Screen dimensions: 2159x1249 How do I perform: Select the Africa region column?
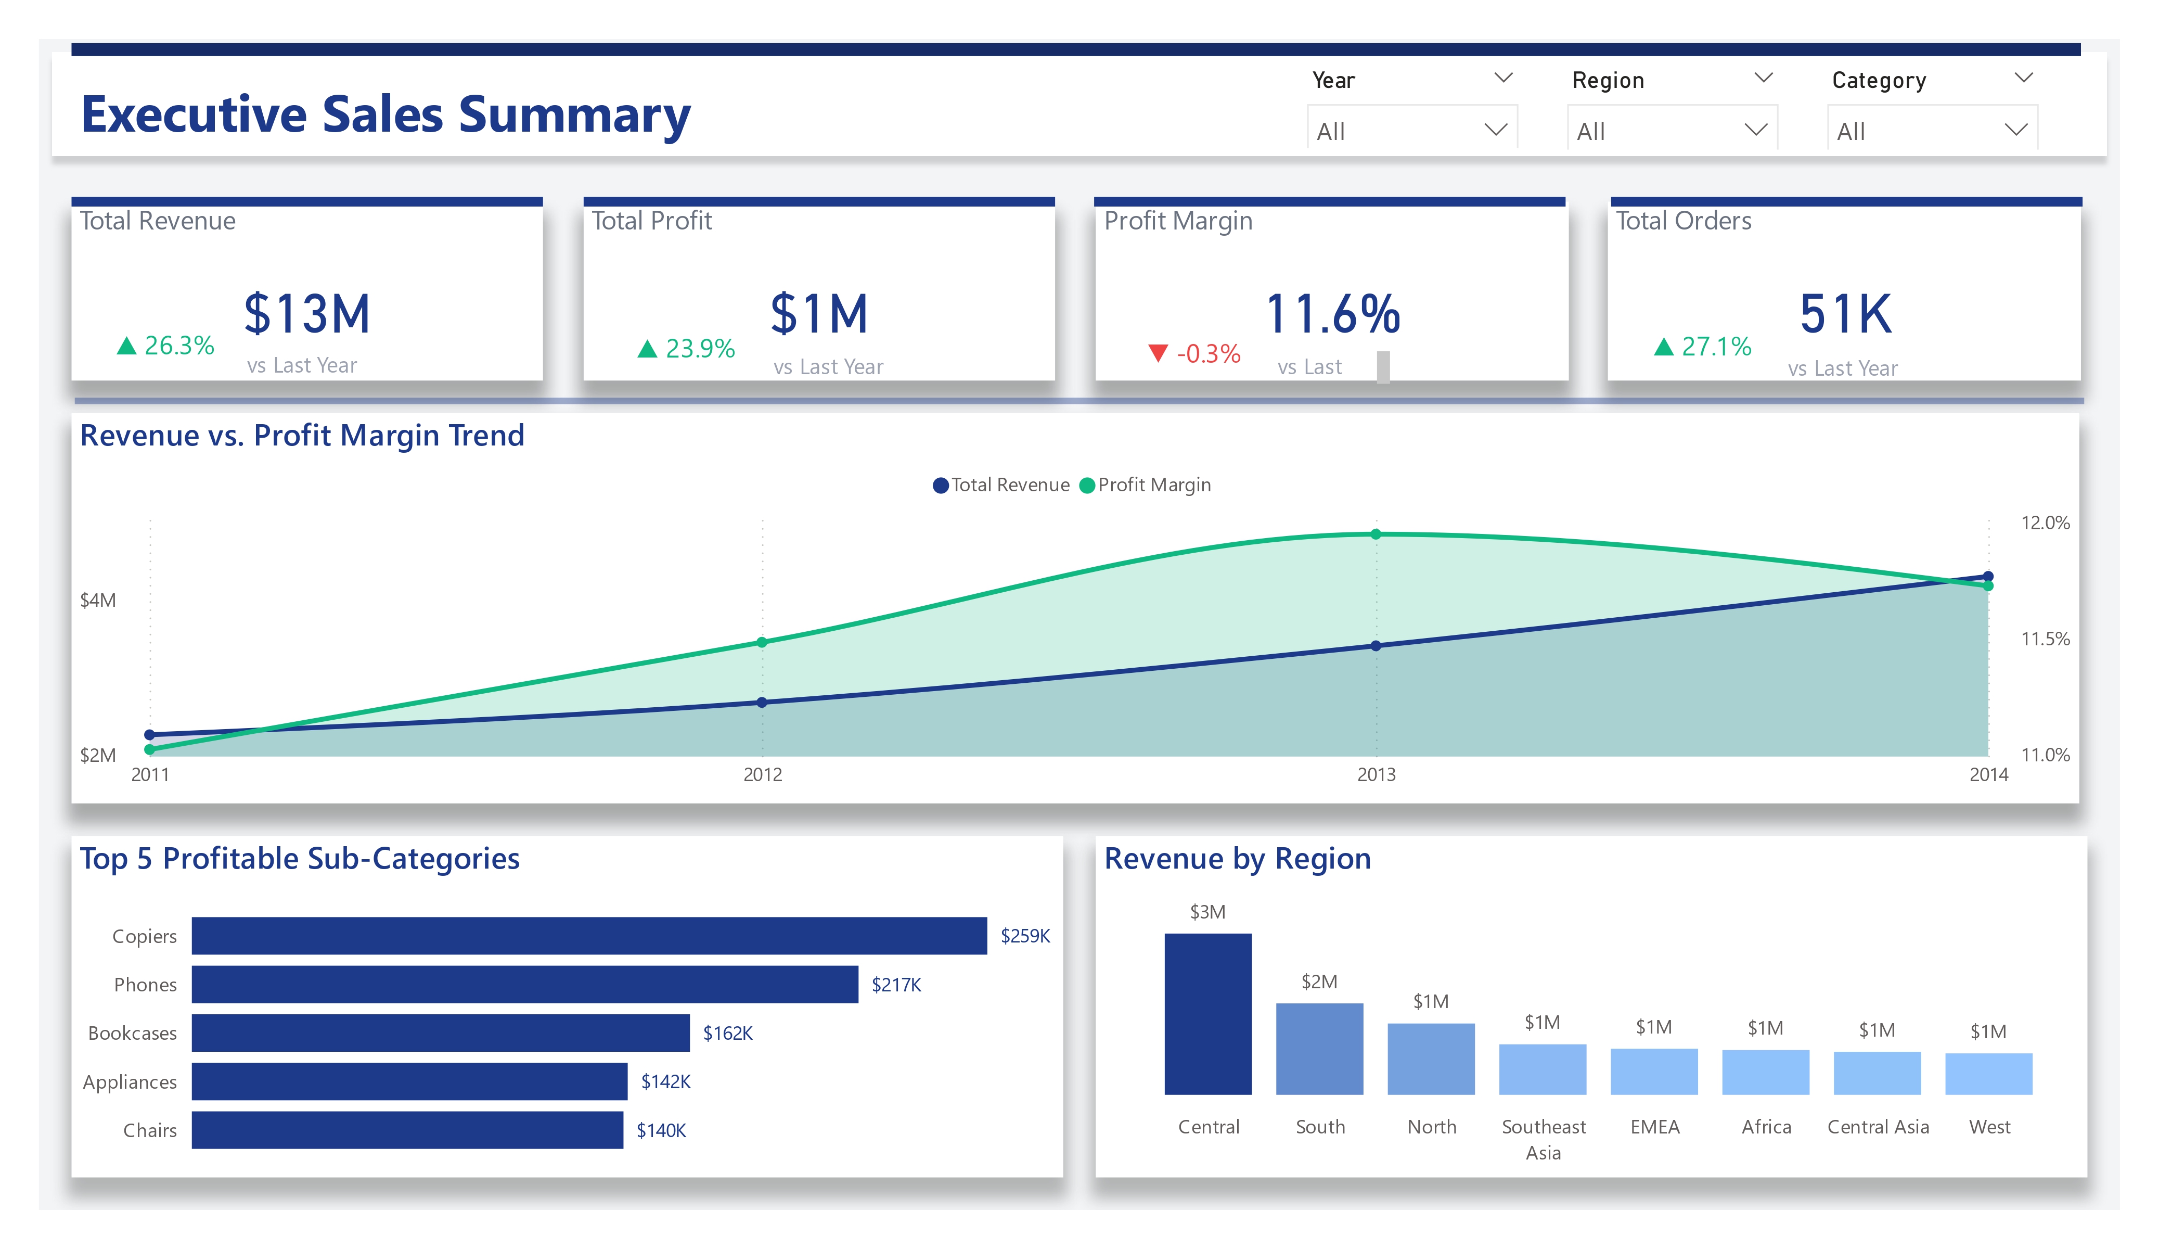click(1766, 1073)
